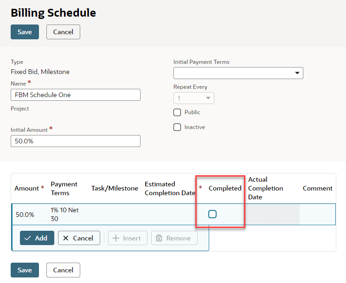Click the 50.0% amount cell in the table

click(25, 215)
